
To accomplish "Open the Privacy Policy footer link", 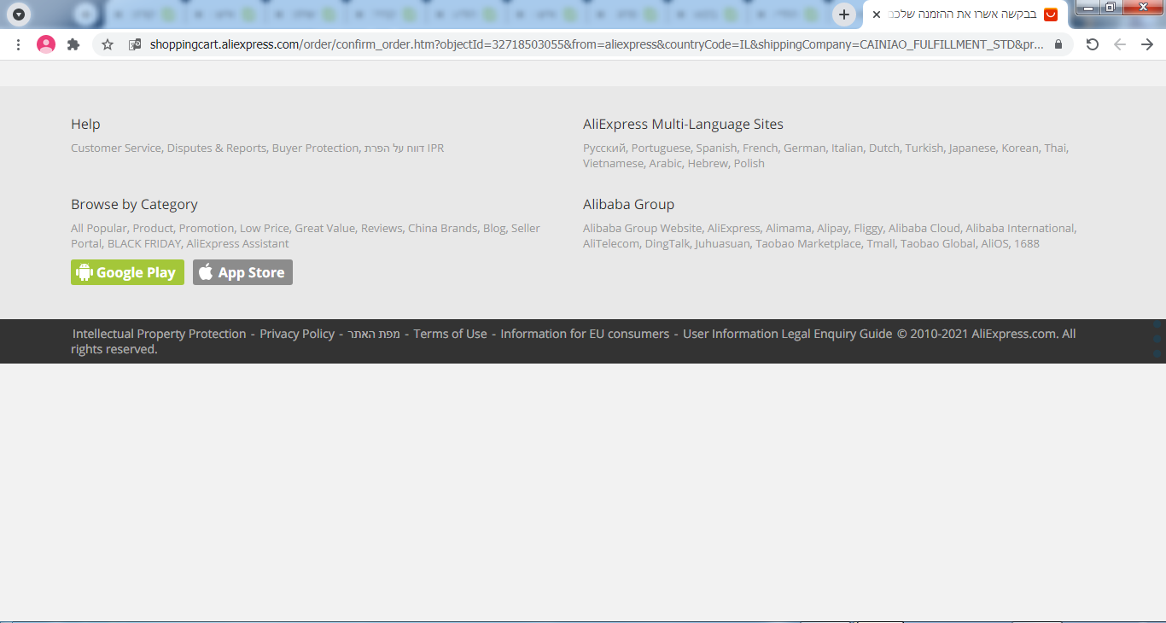I will [297, 334].
